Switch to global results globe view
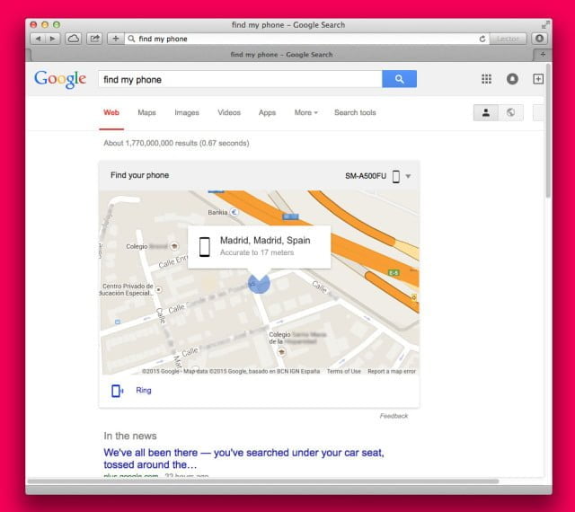This screenshot has width=575, height=512. tap(511, 113)
